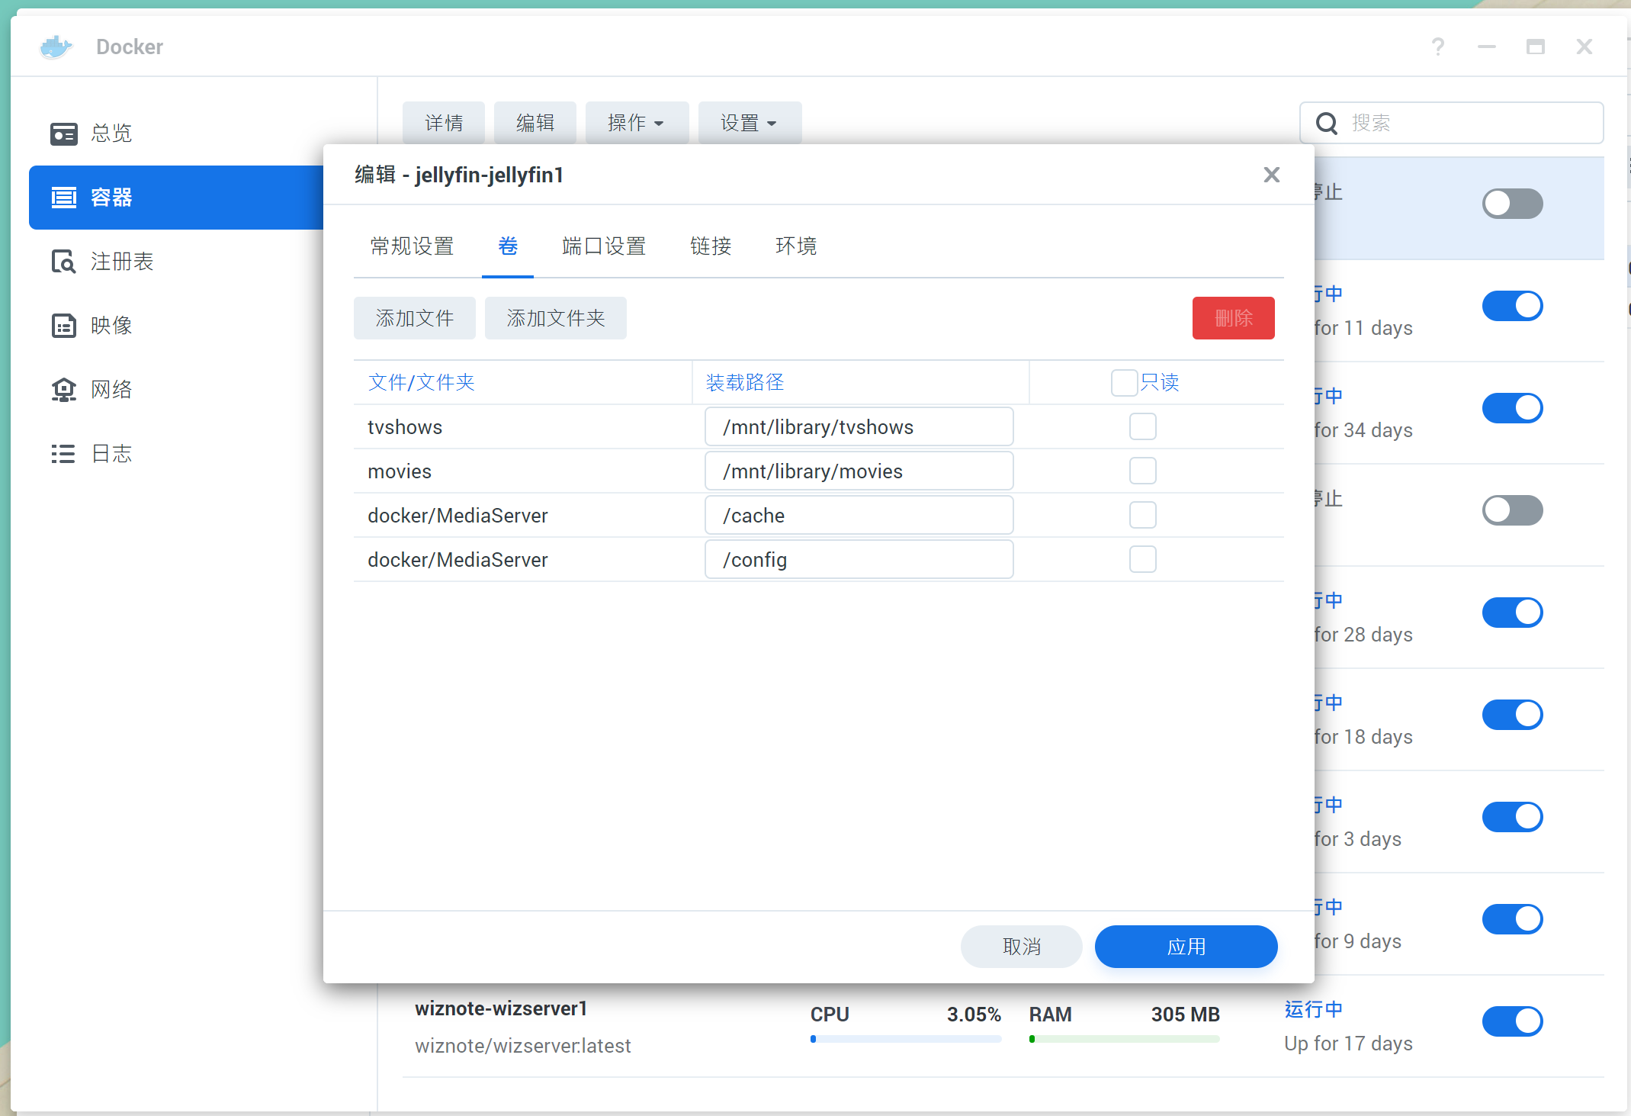1631x1116 pixels.
Task: Click the 注册表 registry search icon
Action: pos(64,262)
